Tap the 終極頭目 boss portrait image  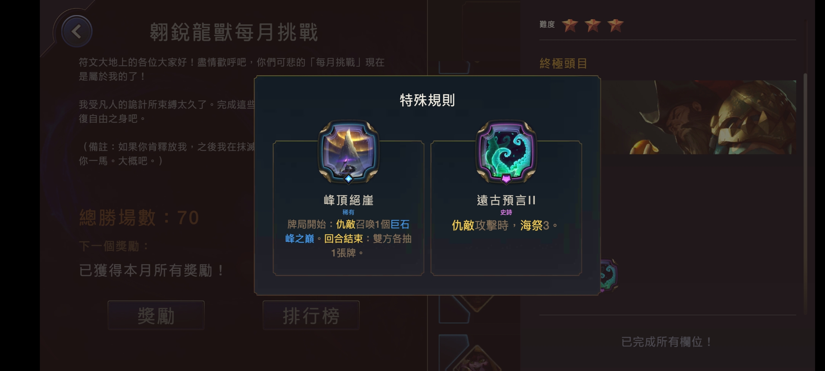698,117
